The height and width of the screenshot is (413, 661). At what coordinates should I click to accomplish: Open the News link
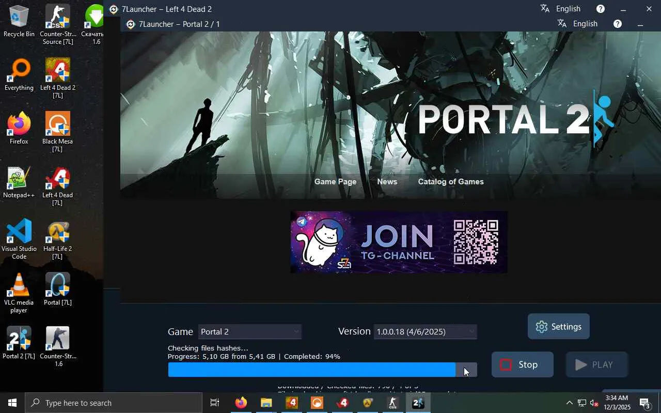coord(387,182)
